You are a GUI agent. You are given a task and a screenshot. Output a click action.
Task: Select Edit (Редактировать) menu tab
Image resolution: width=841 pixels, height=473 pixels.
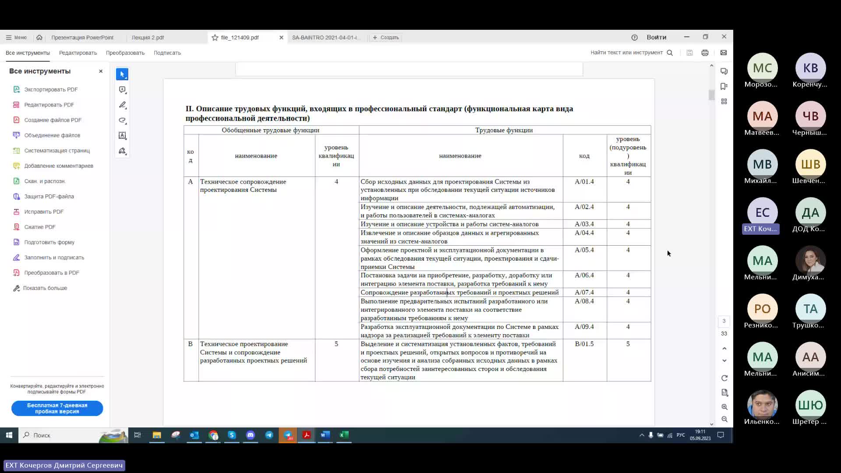(x=78, y=53)
